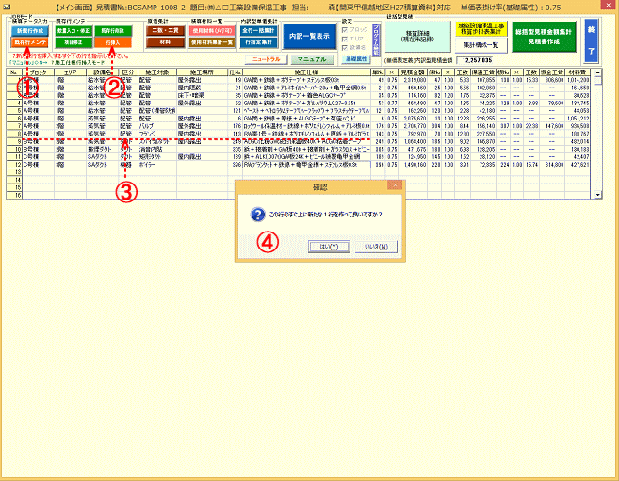The height and width of the screenshot is (481, 619).
Task: Toggle the エリア checkbox
Action: point(345,39)
